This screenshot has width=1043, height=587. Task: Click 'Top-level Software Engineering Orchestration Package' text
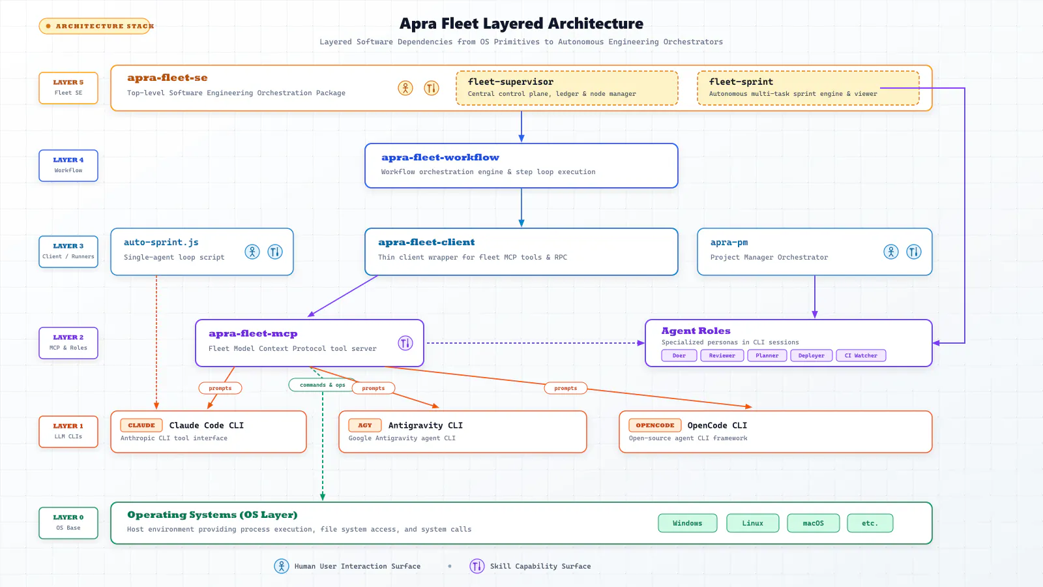point(236,93)
